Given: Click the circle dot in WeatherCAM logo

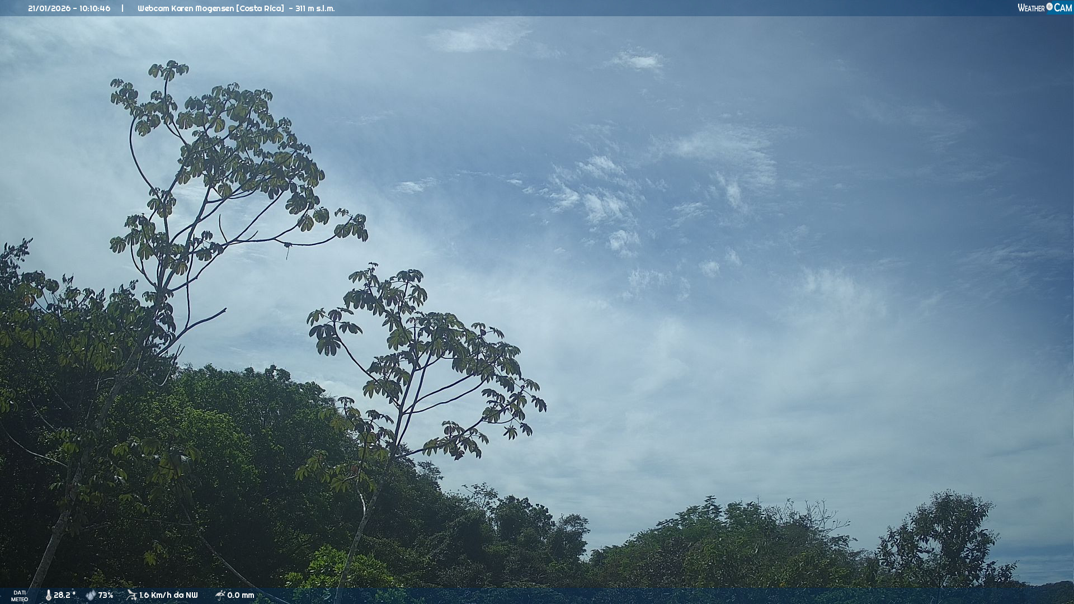Looking at the screenshot, I should (1049, 7).
